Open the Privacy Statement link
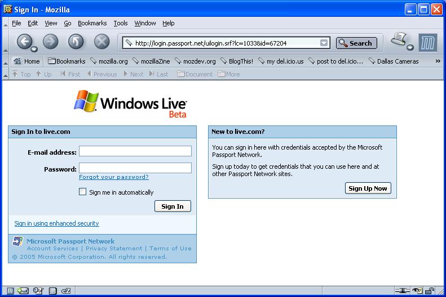 (114, 248)
